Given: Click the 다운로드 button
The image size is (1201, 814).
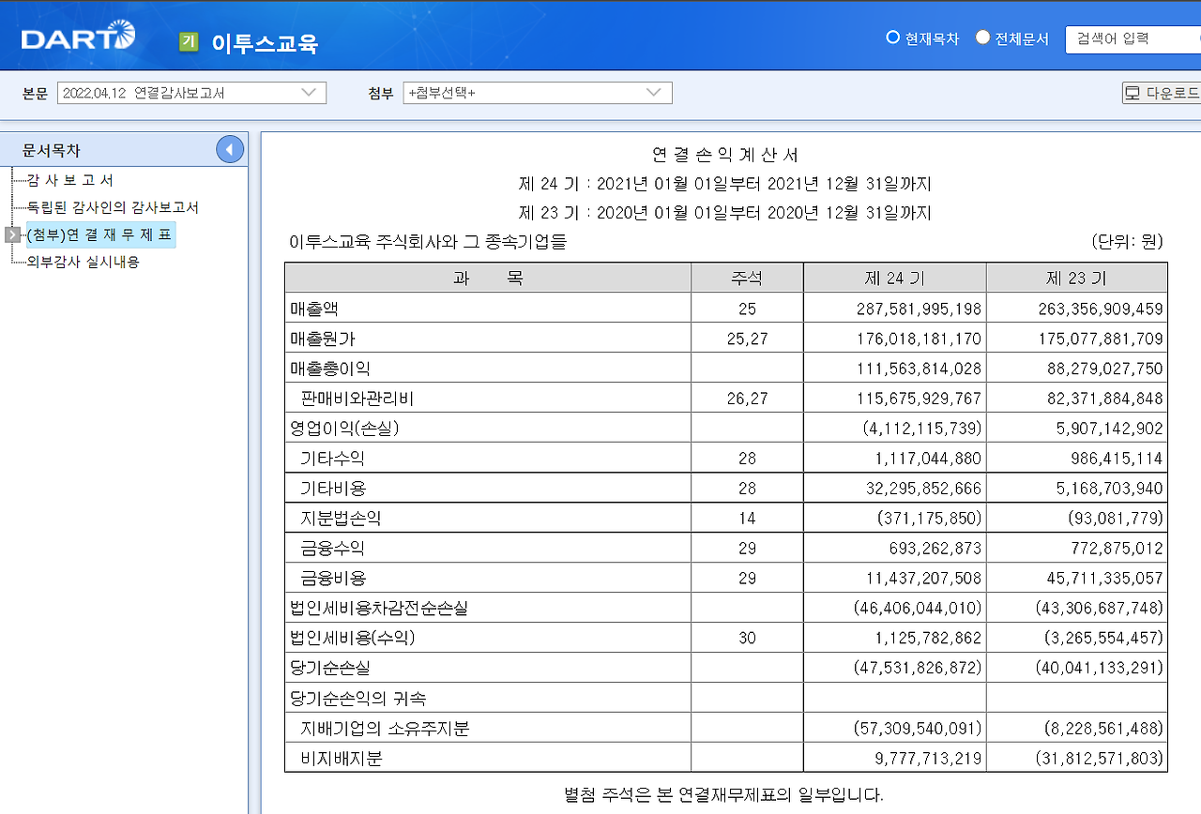Looking at the screenshot, I should coord(1163,93).
